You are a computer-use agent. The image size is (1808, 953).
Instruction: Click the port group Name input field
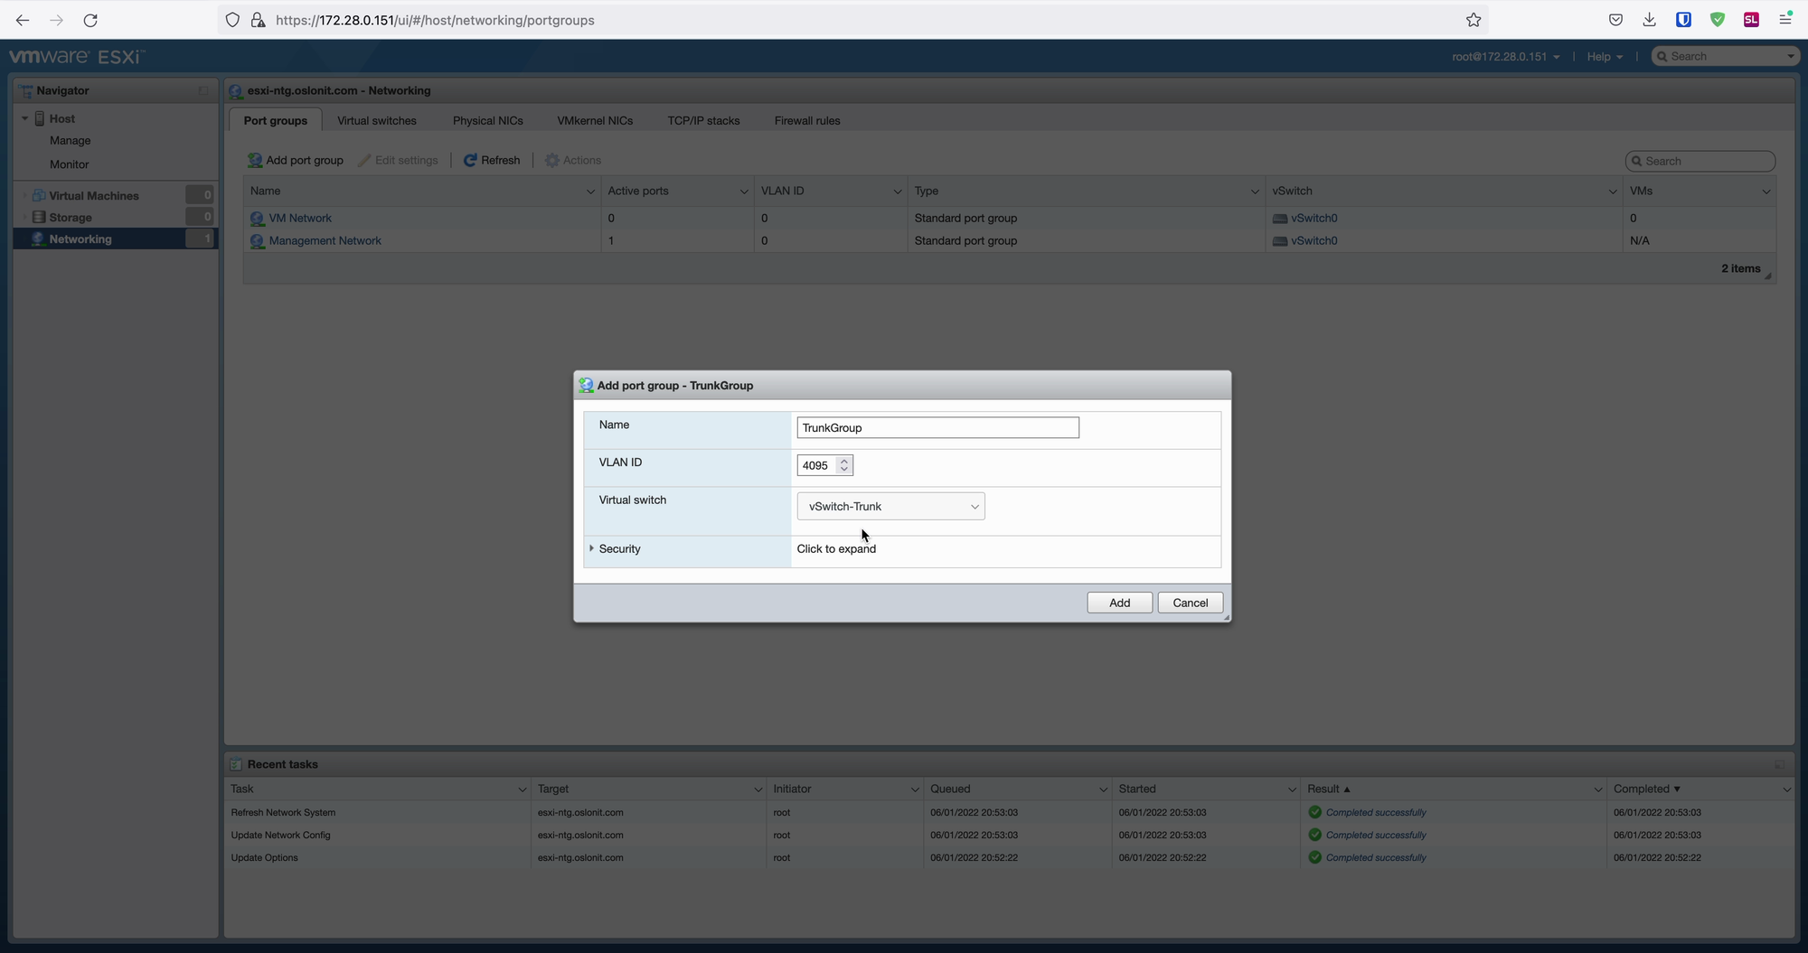coord(937,428)
